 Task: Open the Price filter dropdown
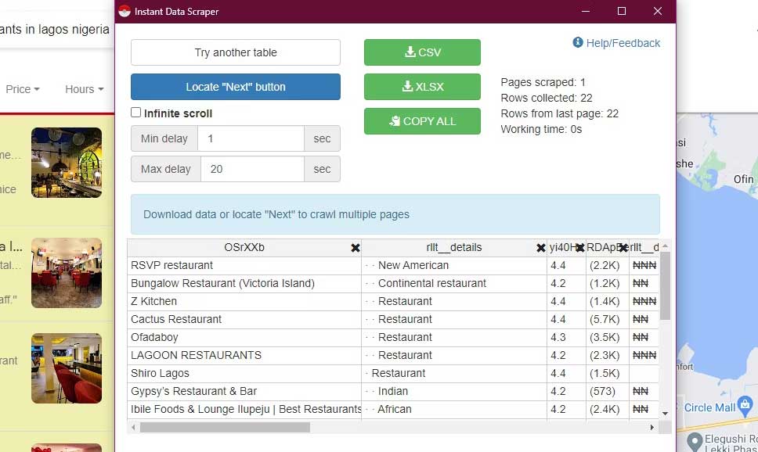(x=22, y=89)
